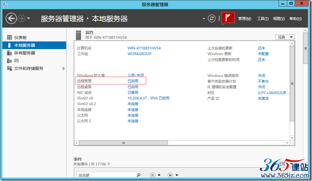Open the 管理(M) menu
This screenshot has width=312, height=181.
tap(245, 19)
